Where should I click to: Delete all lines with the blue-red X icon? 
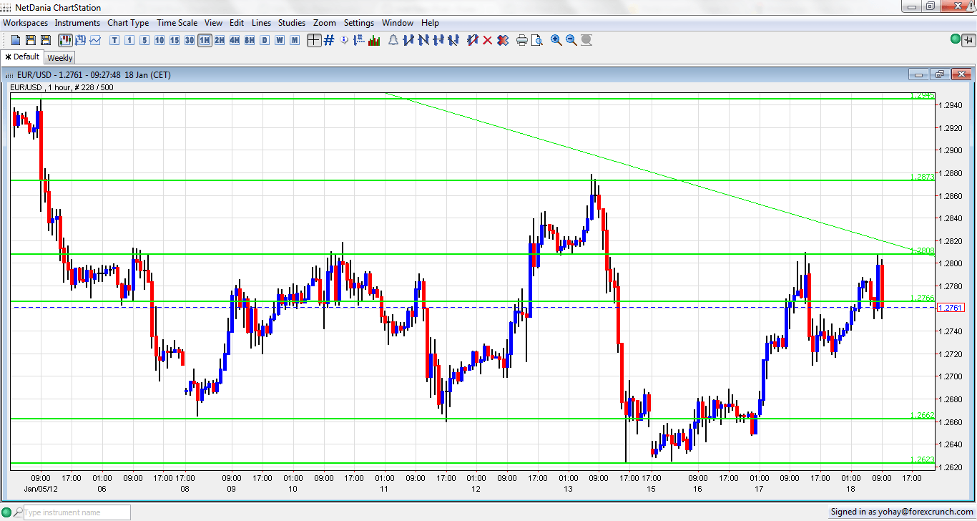coord(503,40)
